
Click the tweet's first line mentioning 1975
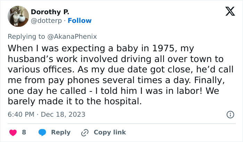[x=100, y=47]
